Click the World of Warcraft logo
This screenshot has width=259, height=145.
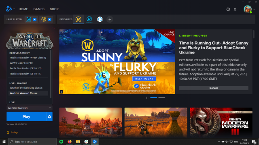30,41
